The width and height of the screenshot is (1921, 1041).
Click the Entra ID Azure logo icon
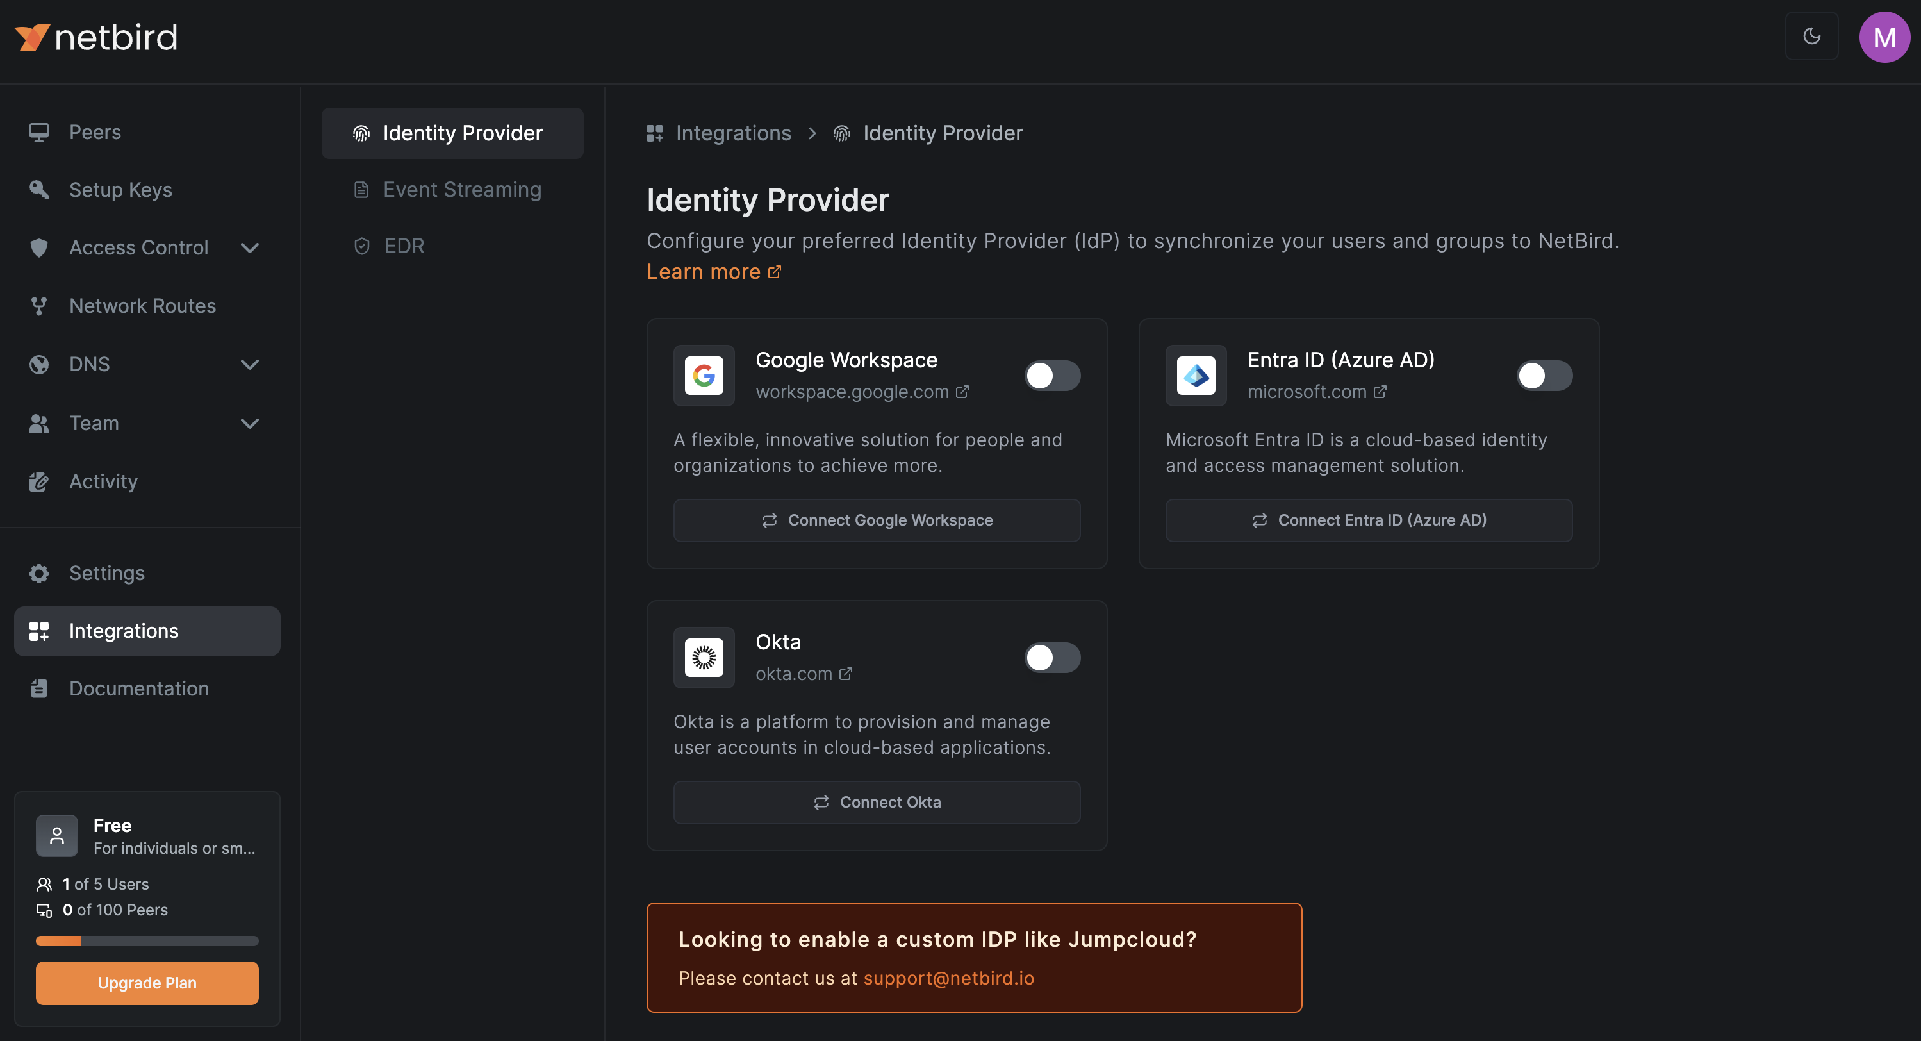point(1196,376)
